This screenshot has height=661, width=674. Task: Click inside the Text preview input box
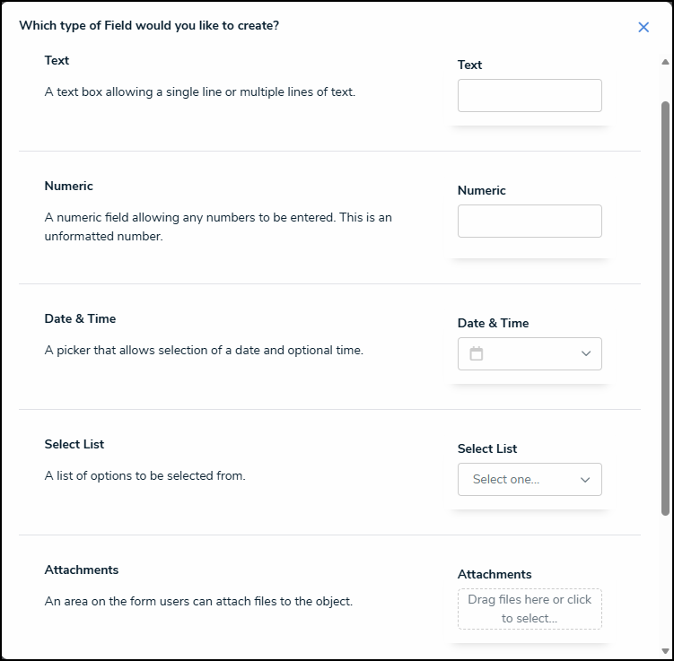point(530,96)
